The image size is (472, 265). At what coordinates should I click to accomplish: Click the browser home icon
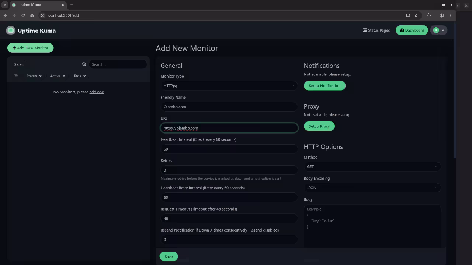point(32,15)
